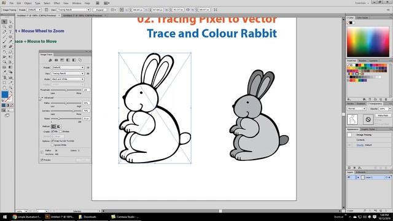The width and height of the screenshot is (393, 221).
Task: Click the eye icon beside View dropdown
Action: pyautogui.click(x=88, y=74)
